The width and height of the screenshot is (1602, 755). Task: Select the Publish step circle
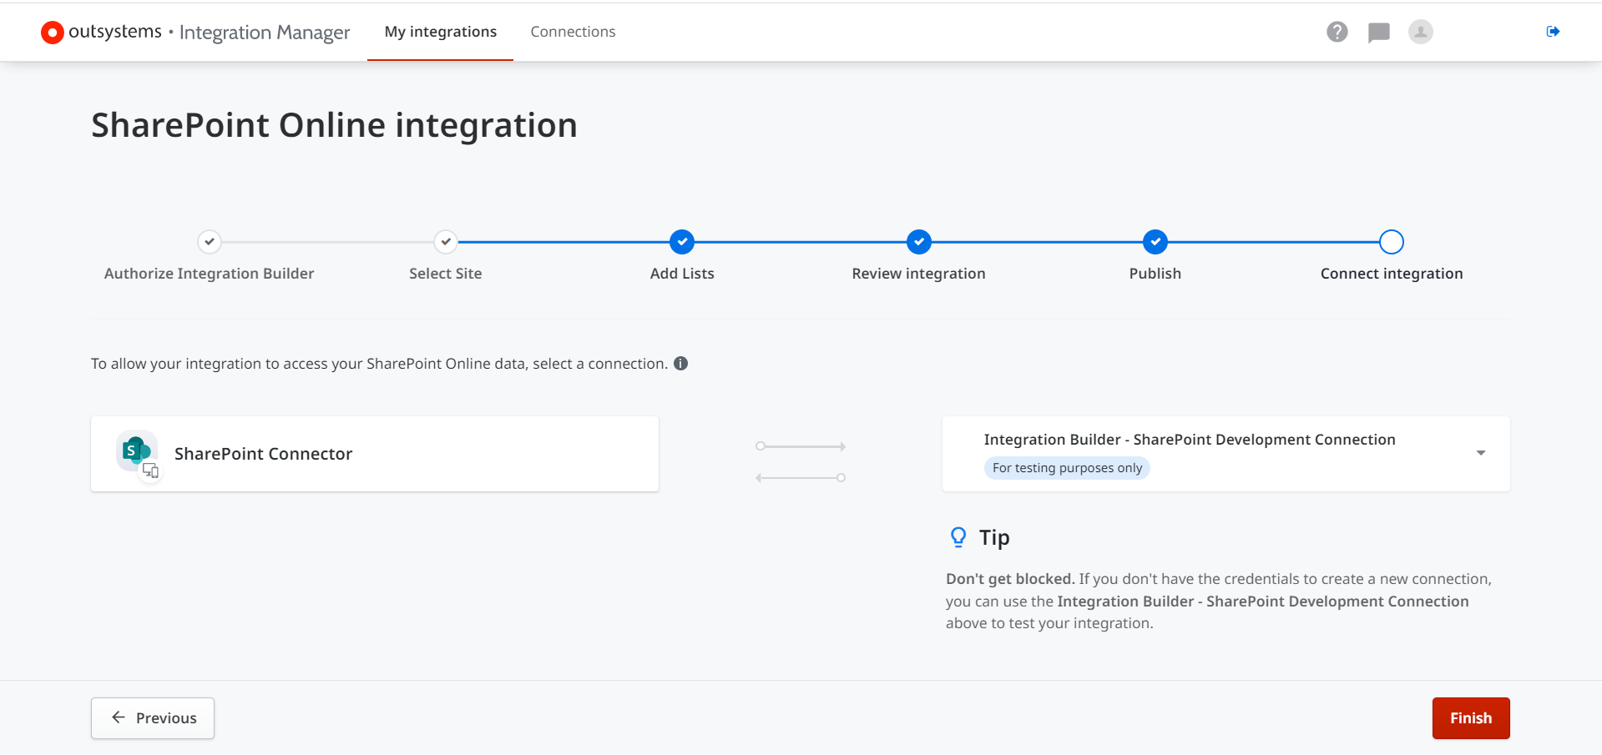1155,242
